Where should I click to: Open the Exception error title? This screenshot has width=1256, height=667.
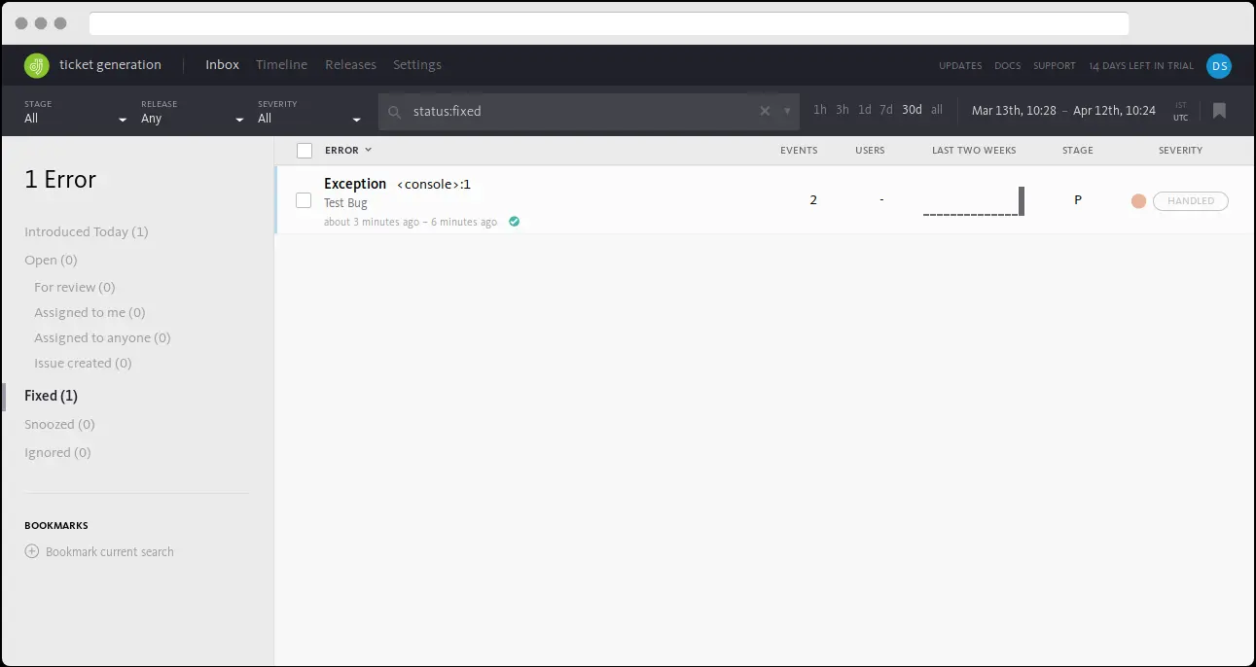(355, 184)
